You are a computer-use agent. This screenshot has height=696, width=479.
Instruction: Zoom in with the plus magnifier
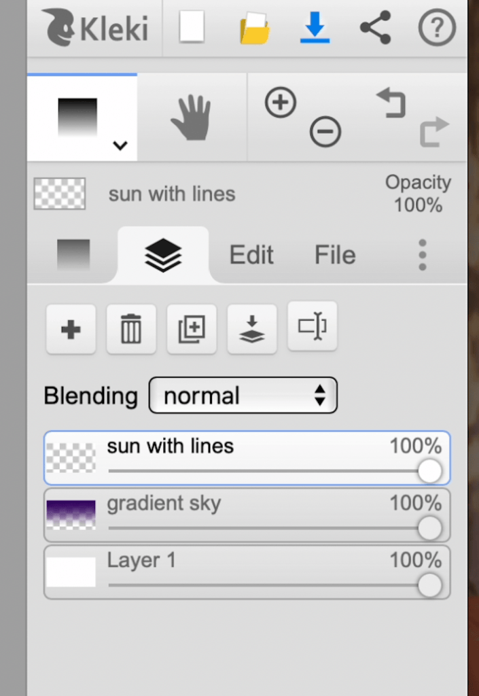pos(281,103)
